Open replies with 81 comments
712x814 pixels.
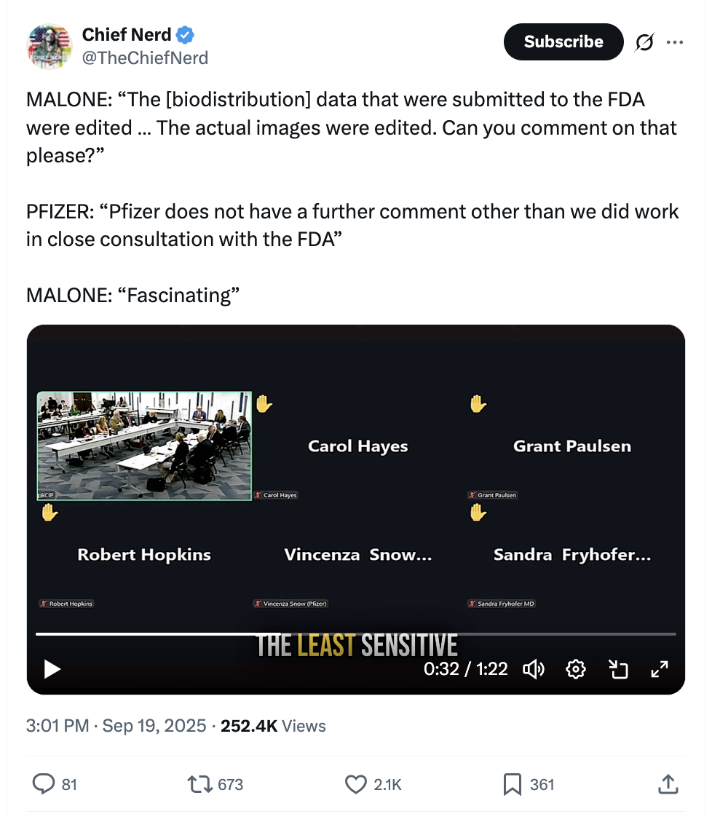click(55, 784)
